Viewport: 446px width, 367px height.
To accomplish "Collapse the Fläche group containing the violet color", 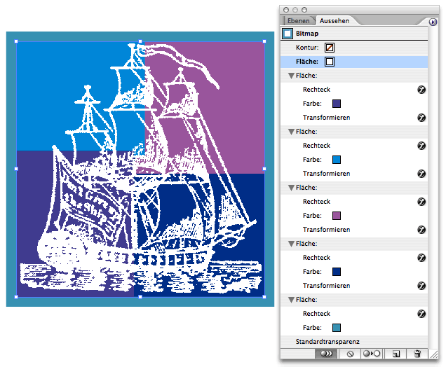I will [291, 76].
